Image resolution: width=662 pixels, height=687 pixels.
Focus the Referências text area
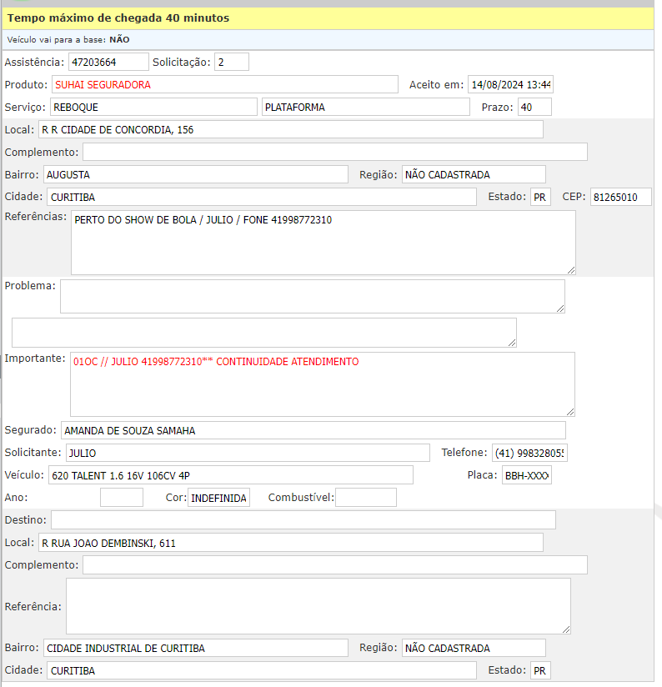coord(323,242)
